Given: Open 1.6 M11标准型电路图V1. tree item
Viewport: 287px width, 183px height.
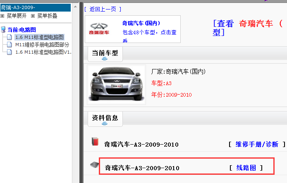Looking at the screenshot, I should (43, 52).
